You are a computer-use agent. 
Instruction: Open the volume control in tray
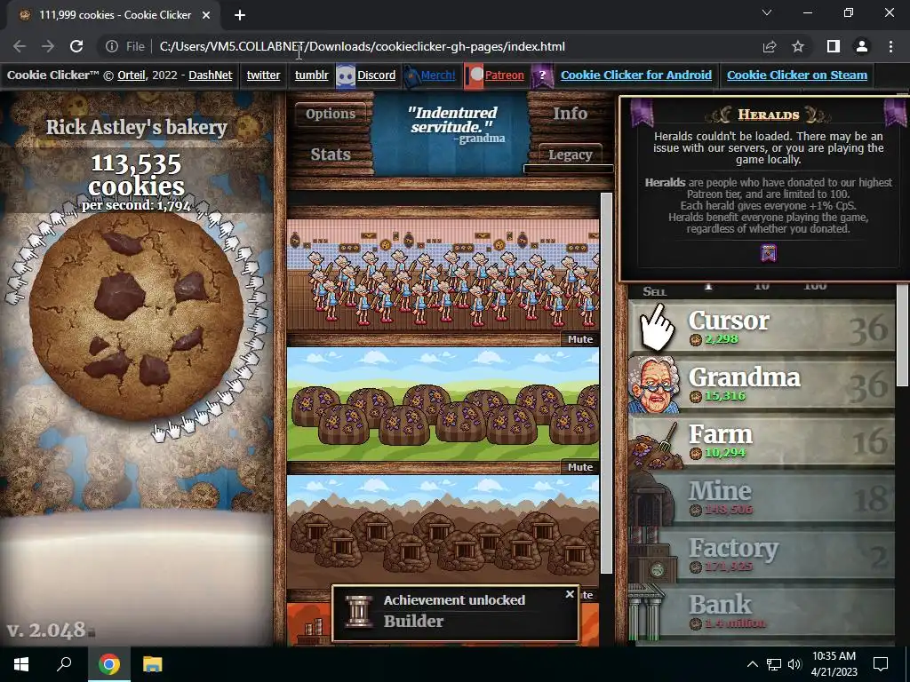tap(794, 664)
